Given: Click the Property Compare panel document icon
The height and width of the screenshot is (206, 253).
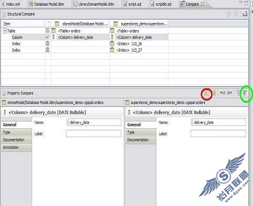Looking at the screenshot, I should (4, 93).
